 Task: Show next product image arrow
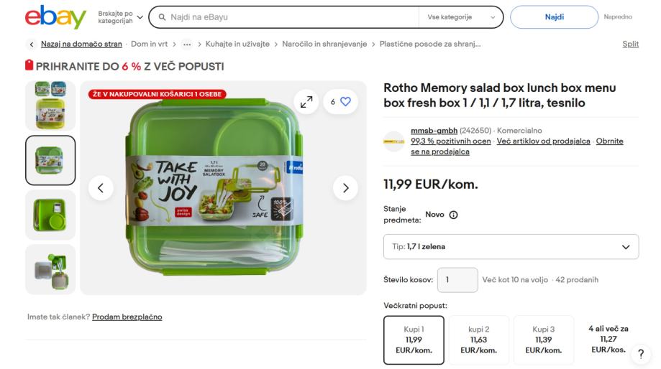(x=345, y=188)
